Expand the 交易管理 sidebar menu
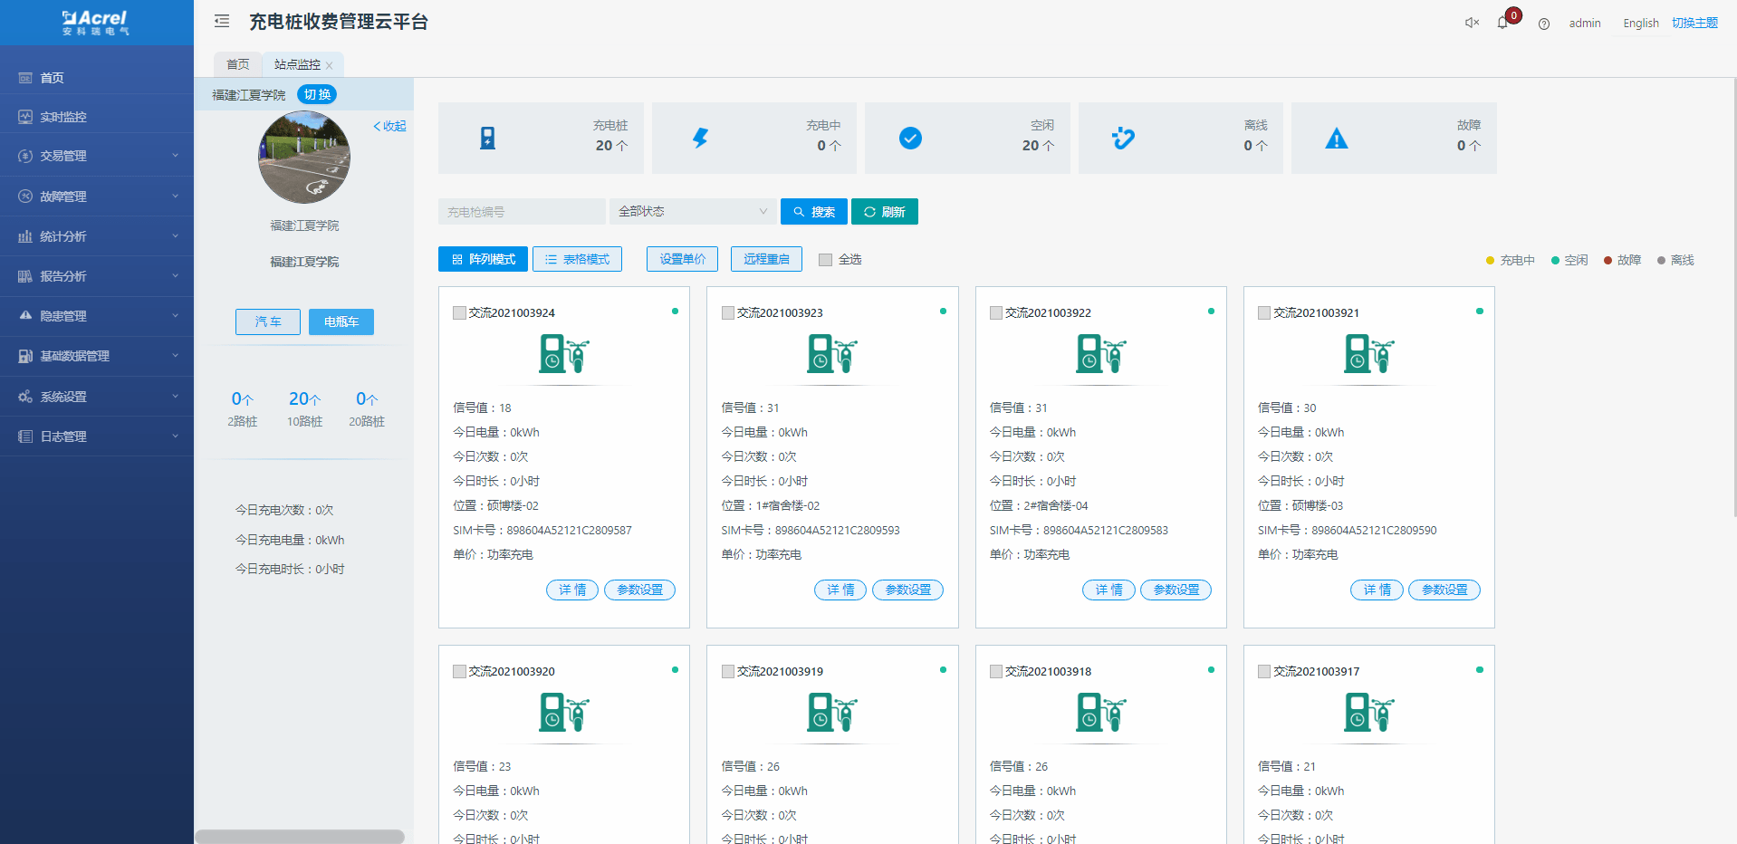The height and width of the screenshot is (844, 1737). pos(97,156)
